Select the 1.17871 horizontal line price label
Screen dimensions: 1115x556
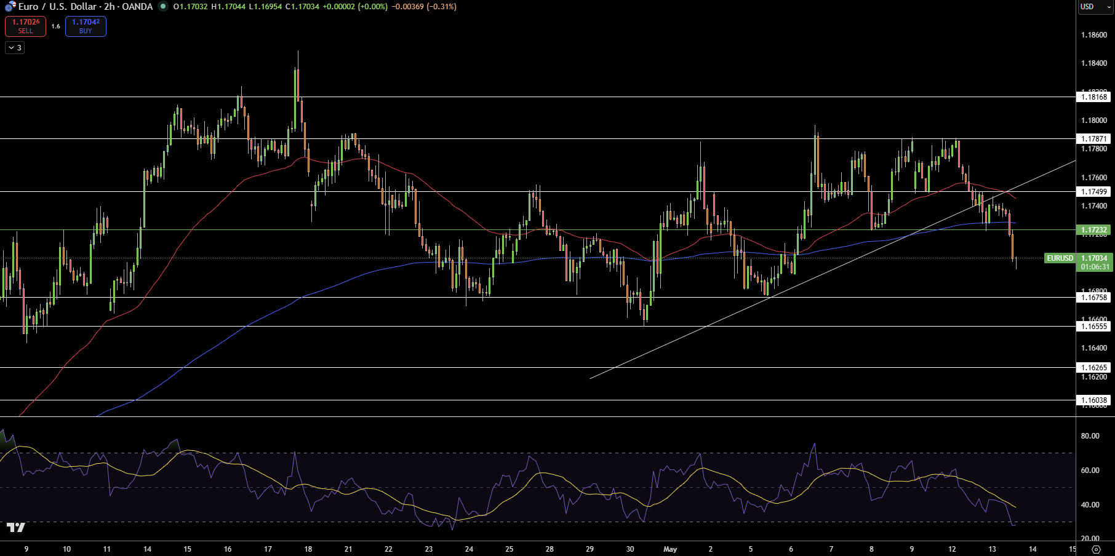pyautogui.click(x=1094, y=139)
